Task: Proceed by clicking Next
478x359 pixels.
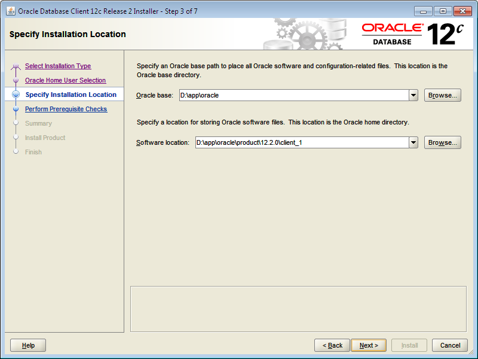Action: click(x=368, y=345)
